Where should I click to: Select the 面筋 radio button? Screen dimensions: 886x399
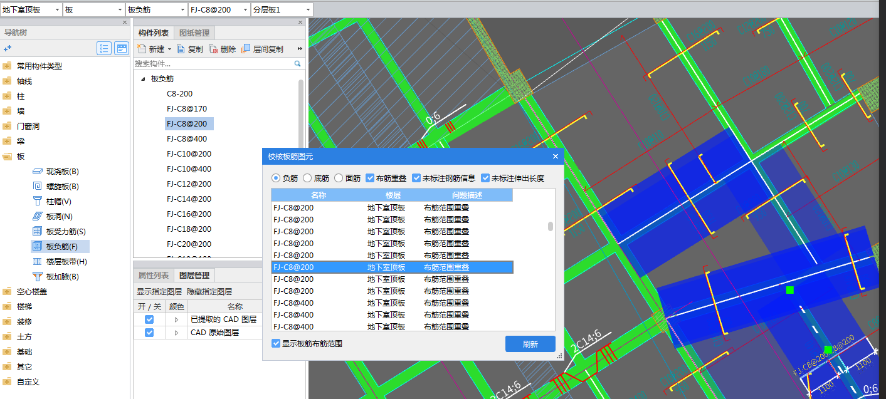(339, 178)
